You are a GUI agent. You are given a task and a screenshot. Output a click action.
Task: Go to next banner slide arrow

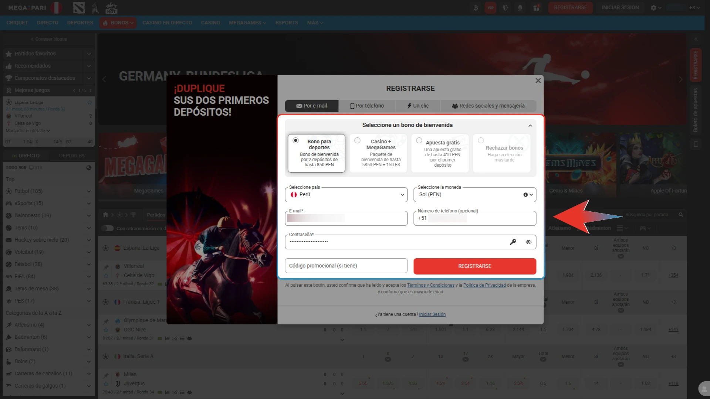coord(681,79)
